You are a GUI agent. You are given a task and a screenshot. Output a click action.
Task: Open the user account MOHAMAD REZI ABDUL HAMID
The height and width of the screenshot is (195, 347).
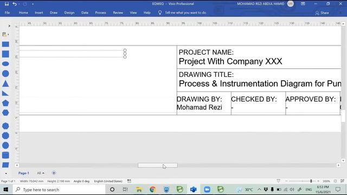[x=265, y=4]
